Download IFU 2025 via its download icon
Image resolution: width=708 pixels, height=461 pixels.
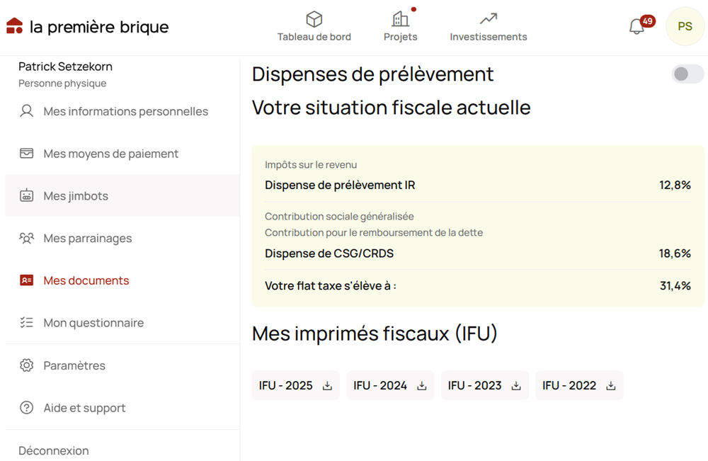click(x=327, y=386)
